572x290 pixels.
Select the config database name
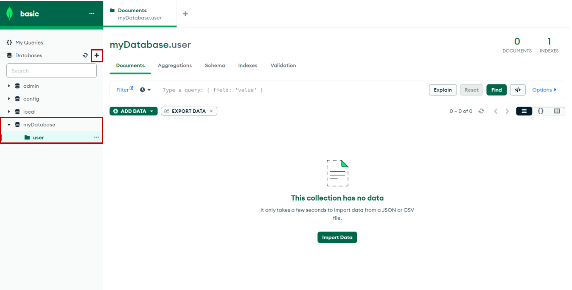[31, 99]
